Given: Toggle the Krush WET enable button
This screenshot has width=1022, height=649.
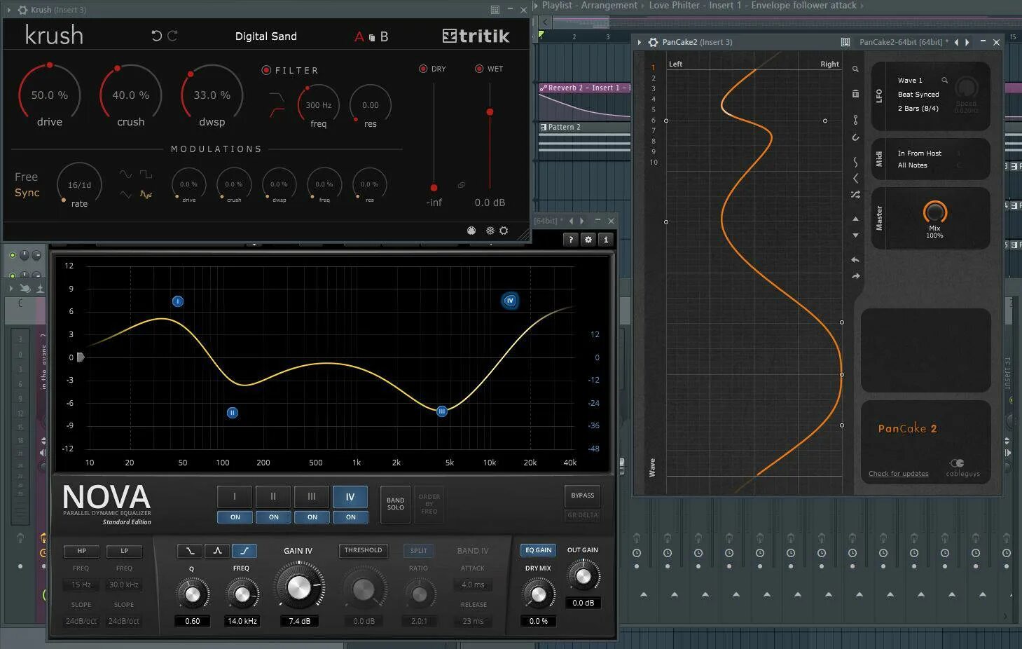Looking at the screenshot, I should coord(479,69).
